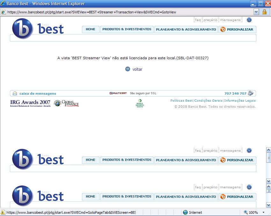
Task: Follow the voltar link
Action: 137,69
